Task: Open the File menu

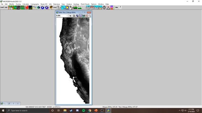Action: coord(2,4)
